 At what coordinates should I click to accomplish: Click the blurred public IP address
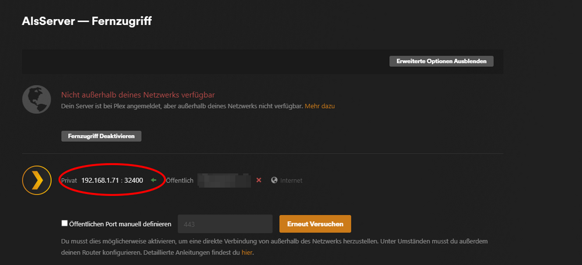coord(224,180)
